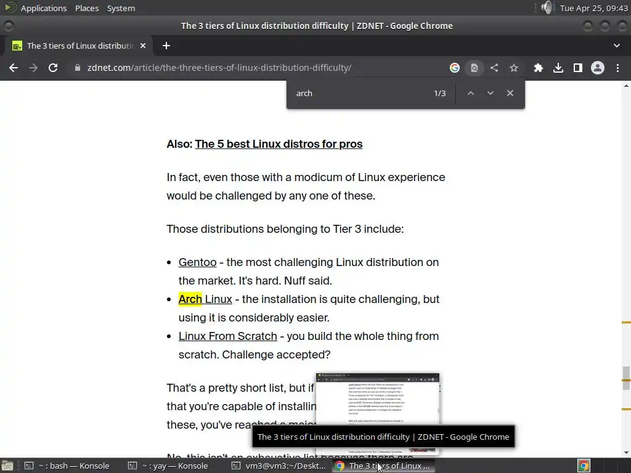The height and width of the screenshot is (473, 631).
Task: Reload the ZDNET page
Action: tap(53, 68)
